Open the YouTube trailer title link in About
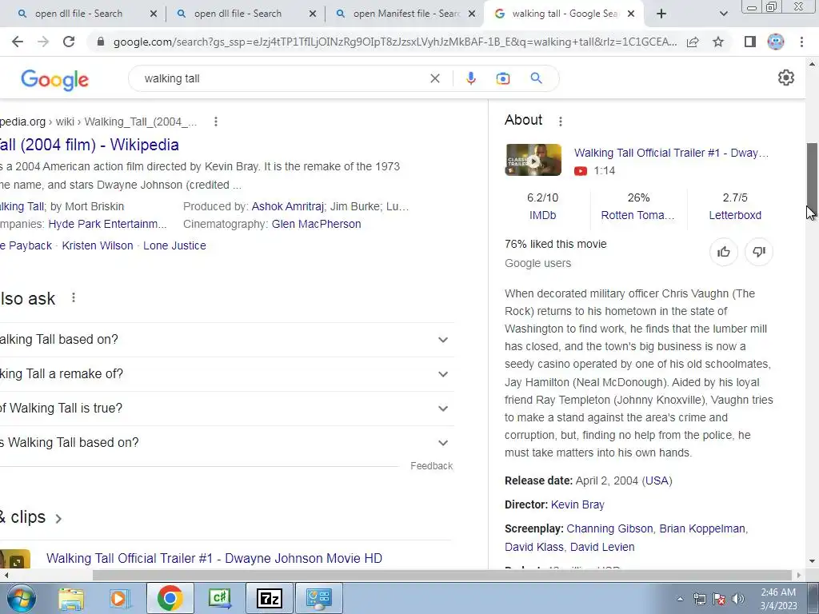819x614 pixels. tap(671, 153)
